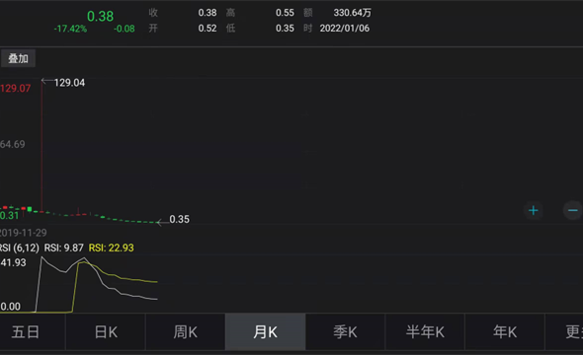Click the 叠加 overlay button
The image size is (583, 355).
[18, 58]
